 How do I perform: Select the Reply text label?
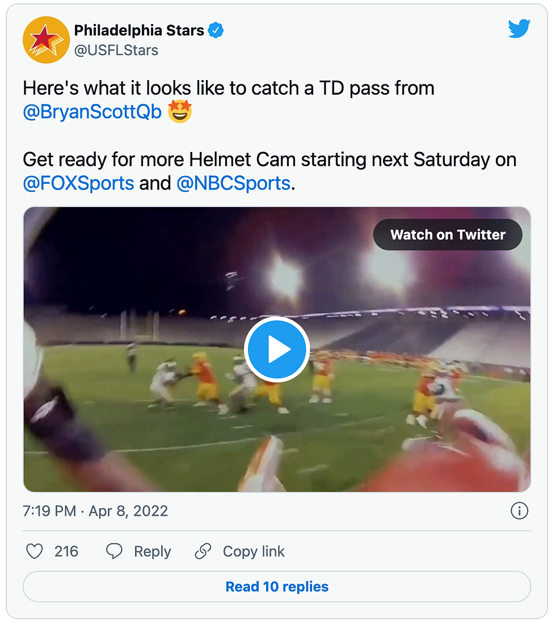(152, 551)
